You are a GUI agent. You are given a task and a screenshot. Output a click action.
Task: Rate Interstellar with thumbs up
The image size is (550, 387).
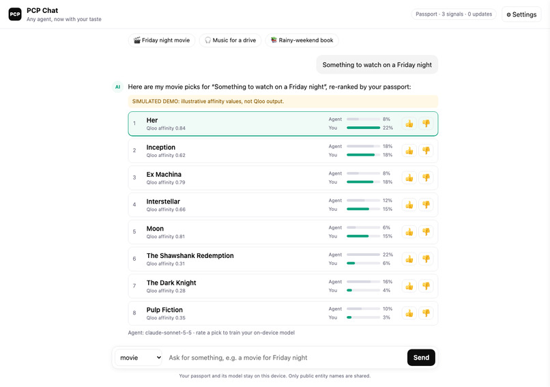pos(409,205)
